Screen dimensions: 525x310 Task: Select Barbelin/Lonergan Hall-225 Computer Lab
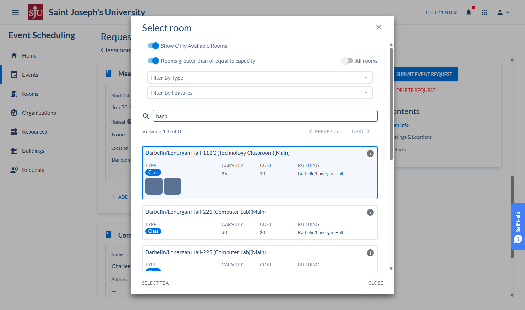coord(260,258)
